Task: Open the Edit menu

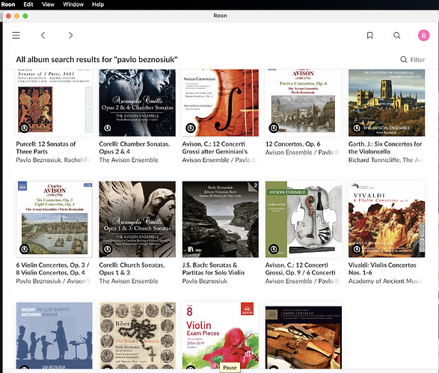Action: click(x=28, y=4)
